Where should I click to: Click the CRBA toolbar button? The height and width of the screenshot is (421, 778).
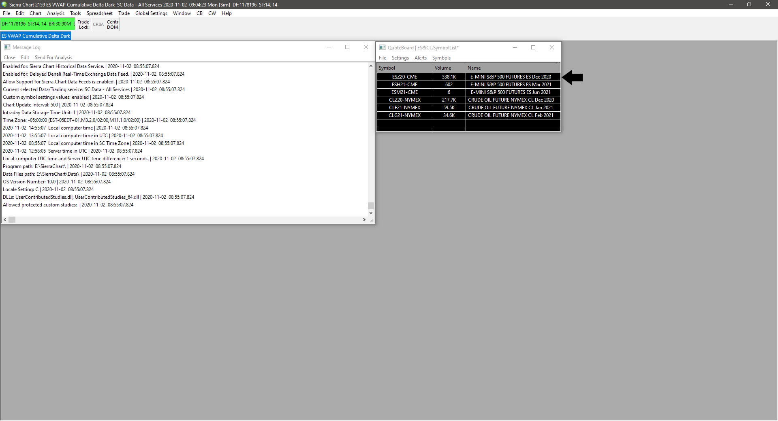point(98,25)
